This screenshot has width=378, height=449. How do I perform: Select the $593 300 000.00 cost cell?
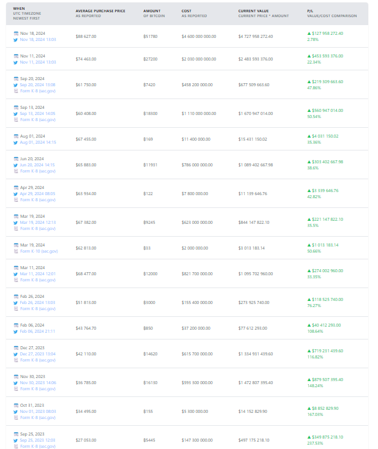pyautogui.click(x=197, y=383)
